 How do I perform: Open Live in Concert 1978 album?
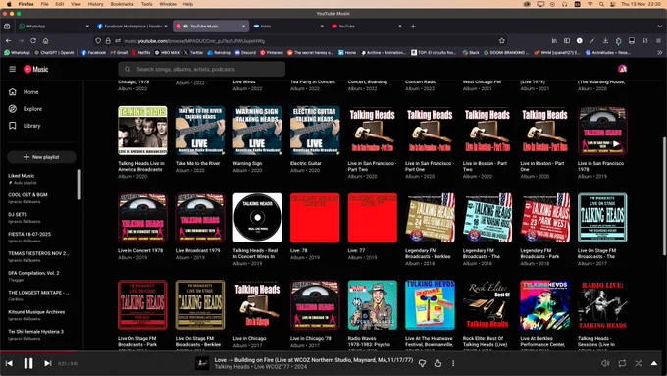tap(142, 218)
